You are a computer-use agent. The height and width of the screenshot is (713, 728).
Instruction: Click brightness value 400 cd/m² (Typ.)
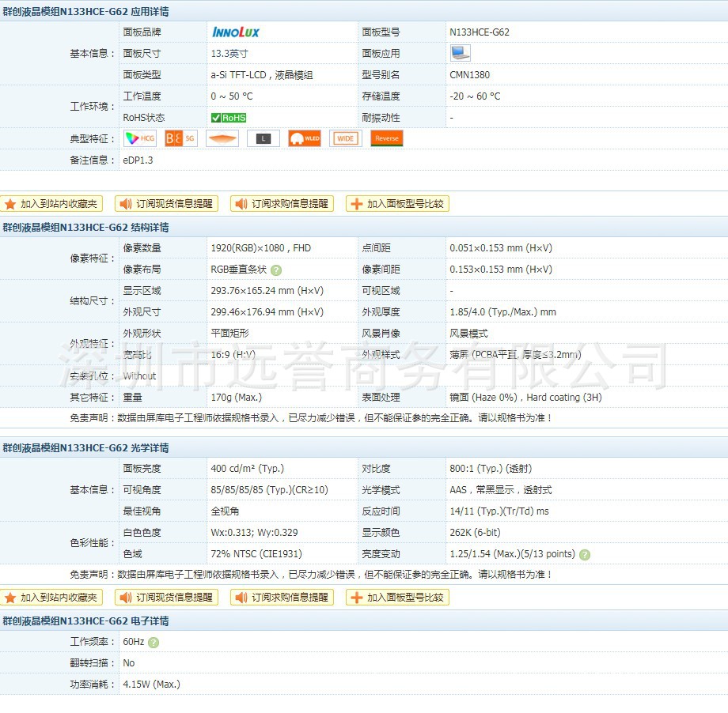pyautogui.click(x=248, y=468)
